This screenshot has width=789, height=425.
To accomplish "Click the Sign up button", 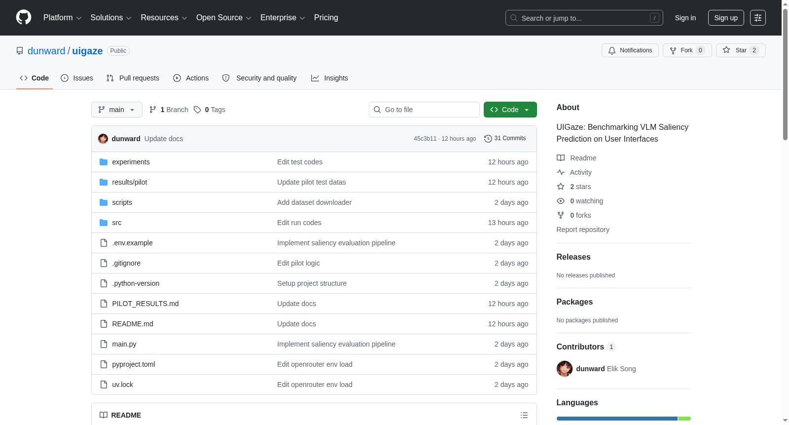I will 726,18.
